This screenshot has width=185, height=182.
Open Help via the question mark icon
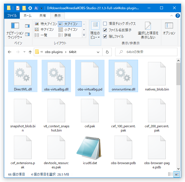(177, 16)
